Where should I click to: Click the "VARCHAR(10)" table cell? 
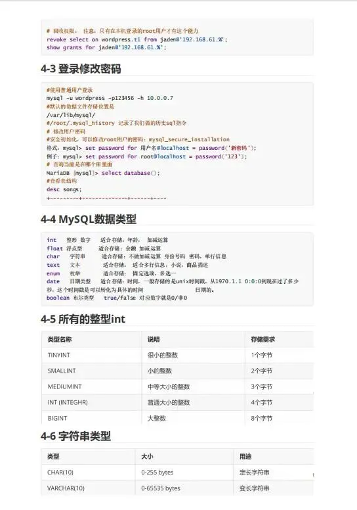[x=66, y=488]
